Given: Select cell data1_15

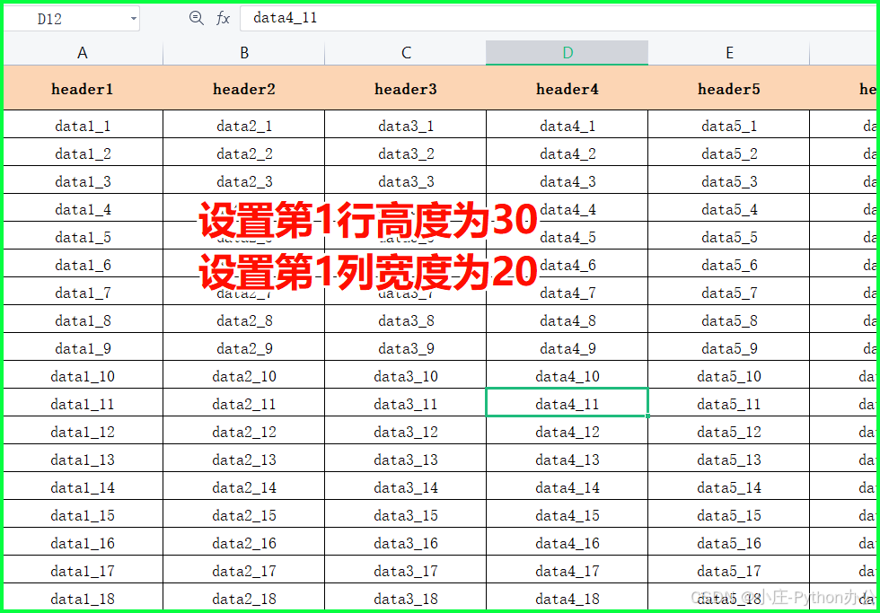Looking at the screenshot, I should [83, 513].
